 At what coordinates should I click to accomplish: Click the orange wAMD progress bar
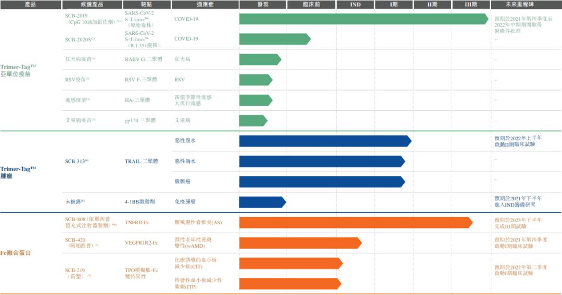pyautogui.click(x=300, y=243)
